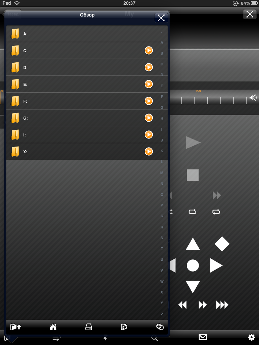Tap the envelope mail icon
259x345 pixels.
tap(202, 337)
